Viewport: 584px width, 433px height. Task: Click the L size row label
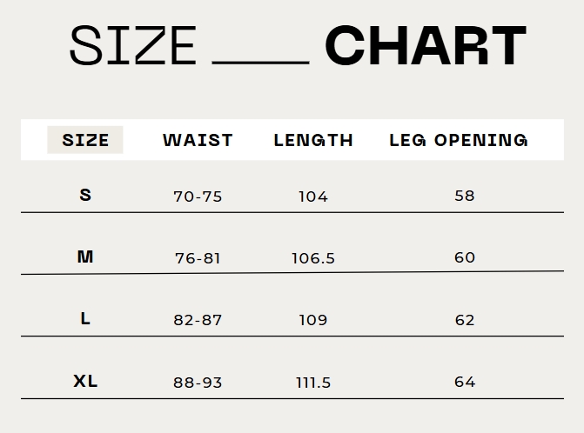85,319
